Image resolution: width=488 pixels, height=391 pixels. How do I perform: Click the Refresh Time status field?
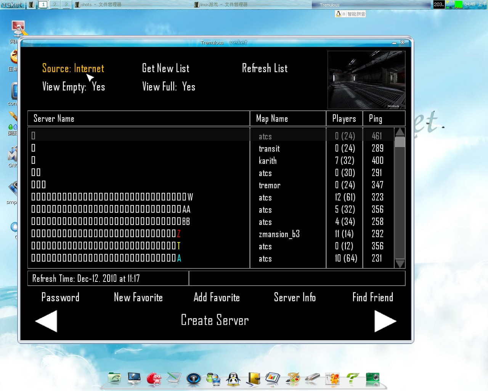[108, 278]
